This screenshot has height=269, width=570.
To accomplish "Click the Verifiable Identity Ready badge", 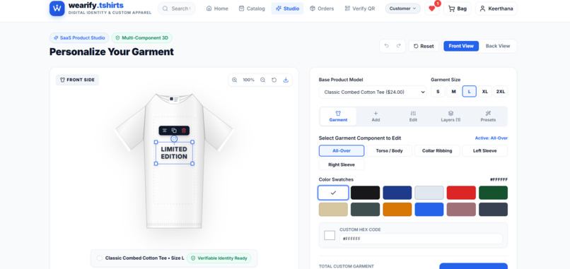I will [x=219, y=258].
